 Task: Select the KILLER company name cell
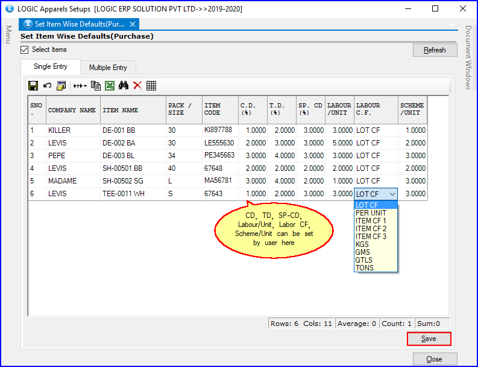tap(73, 130)
